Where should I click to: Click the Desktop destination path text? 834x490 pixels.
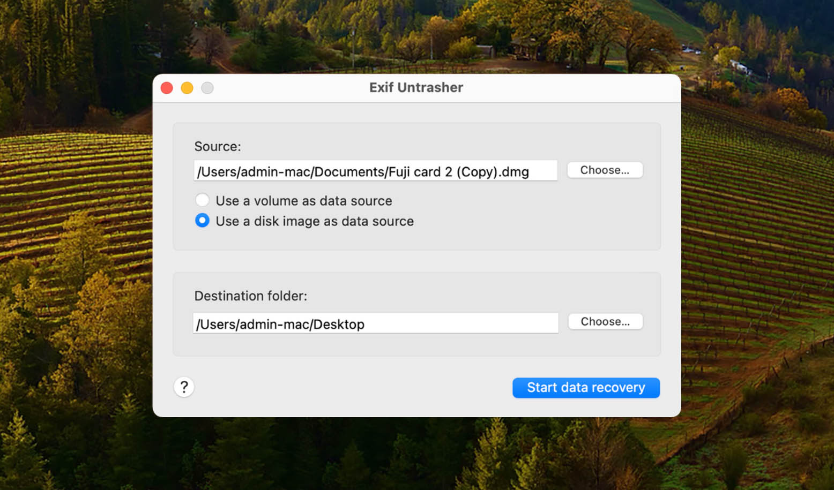point(279,323)
